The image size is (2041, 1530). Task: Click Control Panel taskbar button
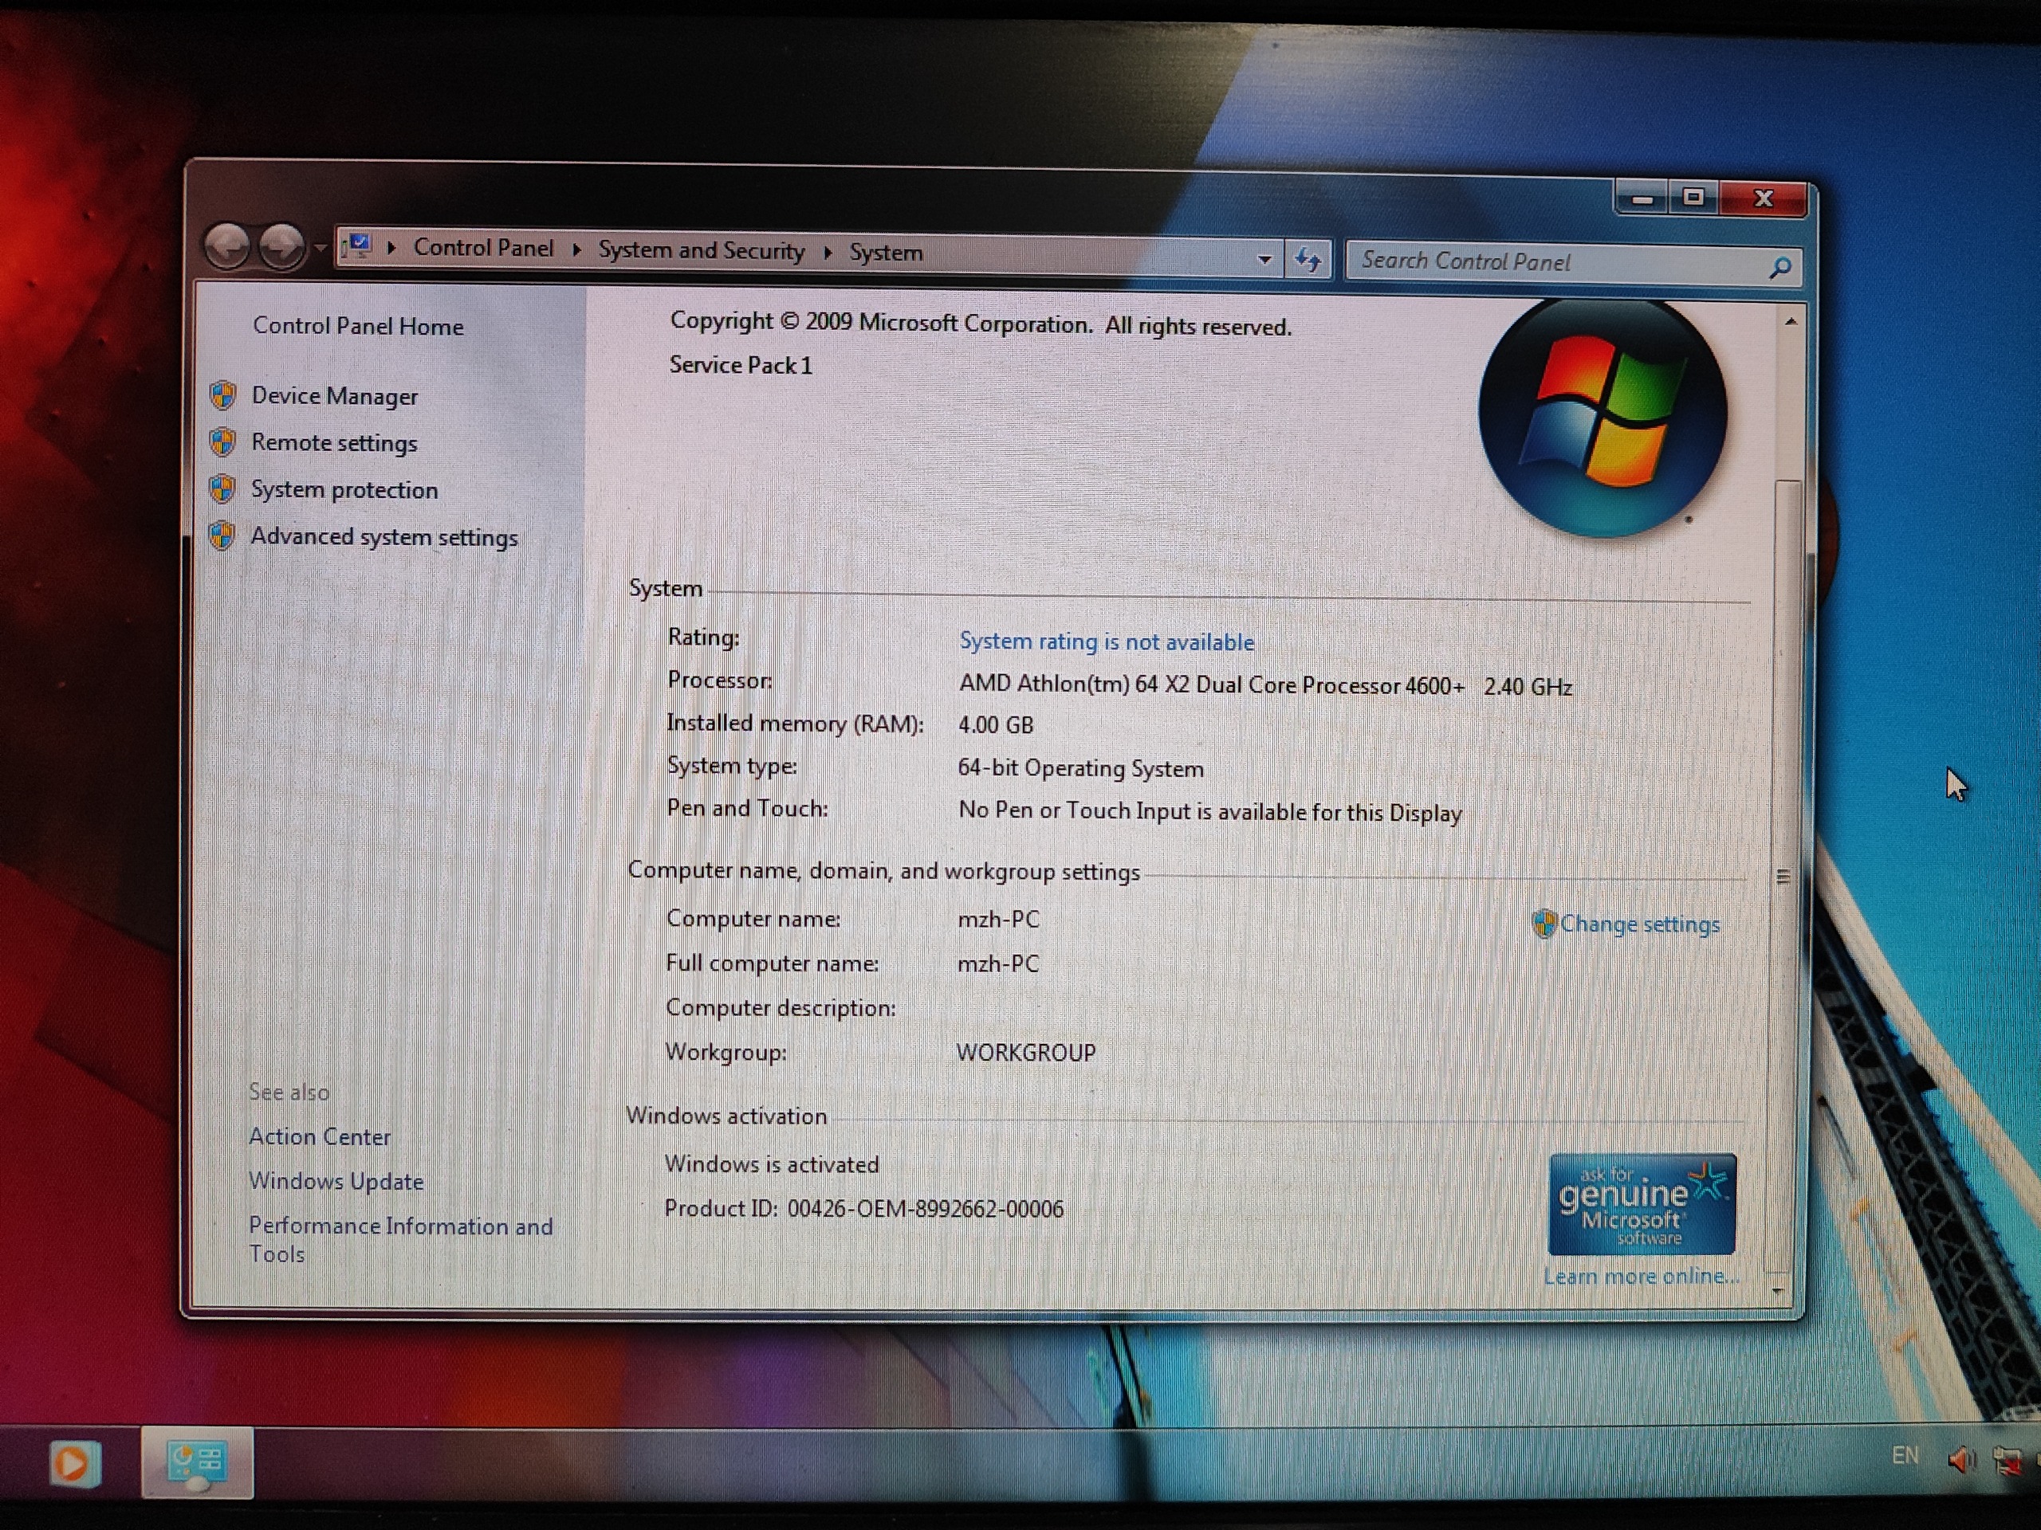pyautogui.click(x=197, y=1463)
